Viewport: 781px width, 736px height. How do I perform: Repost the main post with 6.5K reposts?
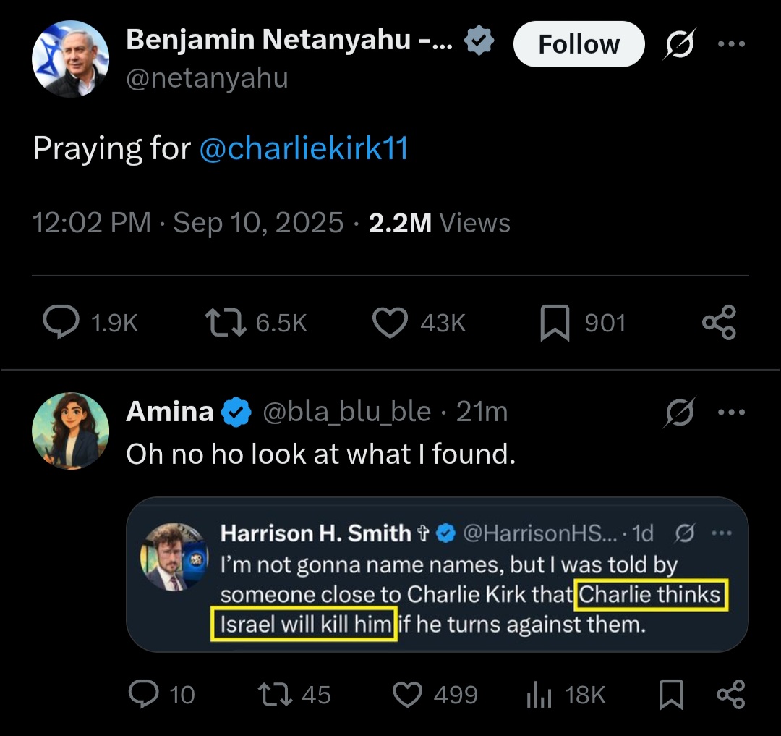[226, 323]
